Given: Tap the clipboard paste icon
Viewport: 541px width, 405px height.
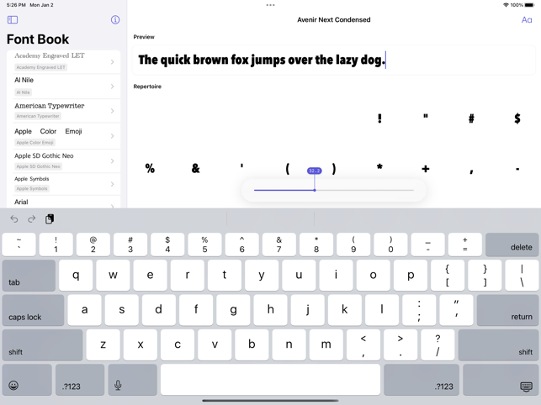Looking at the screenshot, I should point(50,218).
